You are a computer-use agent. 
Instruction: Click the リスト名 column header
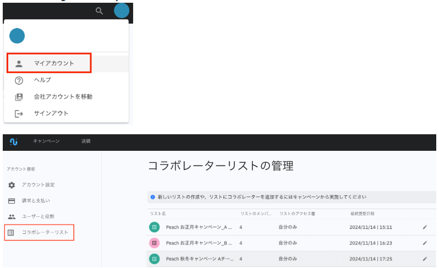coord(158,213)
